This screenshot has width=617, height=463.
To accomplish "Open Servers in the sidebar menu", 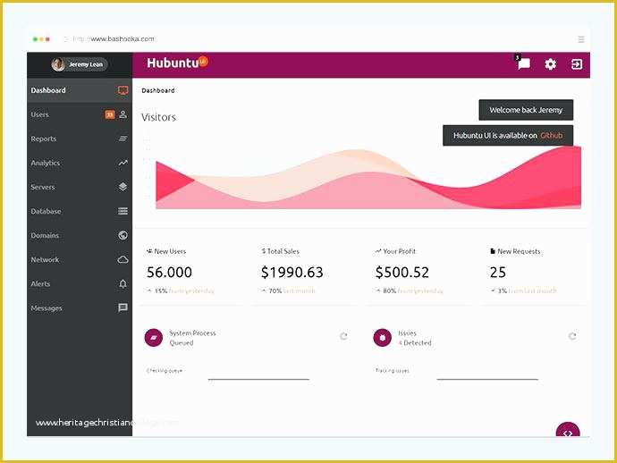I will [x=80, y=187].
